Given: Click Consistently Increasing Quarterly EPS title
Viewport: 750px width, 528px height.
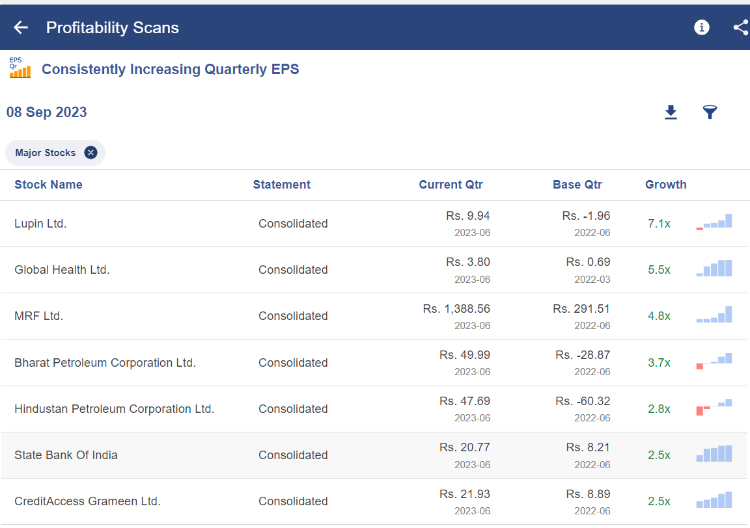Looking at the screenshot, I should (x=171, y=70).
